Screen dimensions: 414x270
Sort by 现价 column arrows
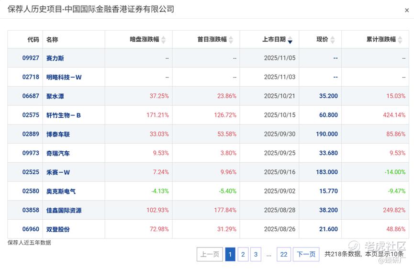[333, 40]
